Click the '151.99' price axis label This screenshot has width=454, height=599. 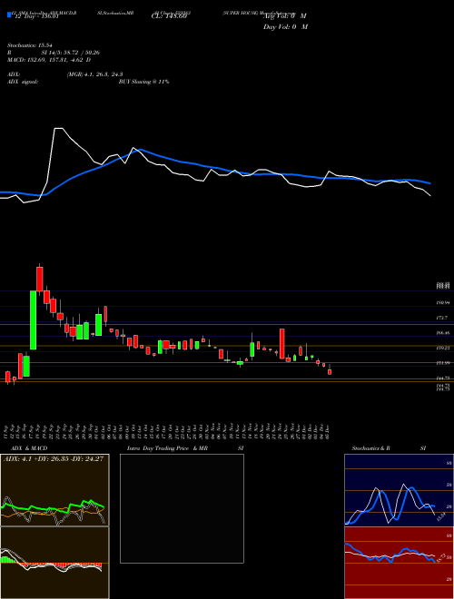pos(442,363)
